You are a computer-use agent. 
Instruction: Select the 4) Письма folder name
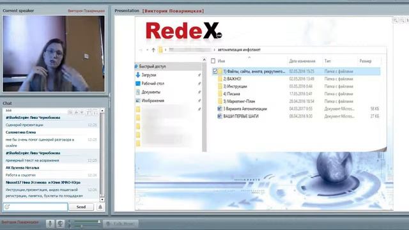231,94
